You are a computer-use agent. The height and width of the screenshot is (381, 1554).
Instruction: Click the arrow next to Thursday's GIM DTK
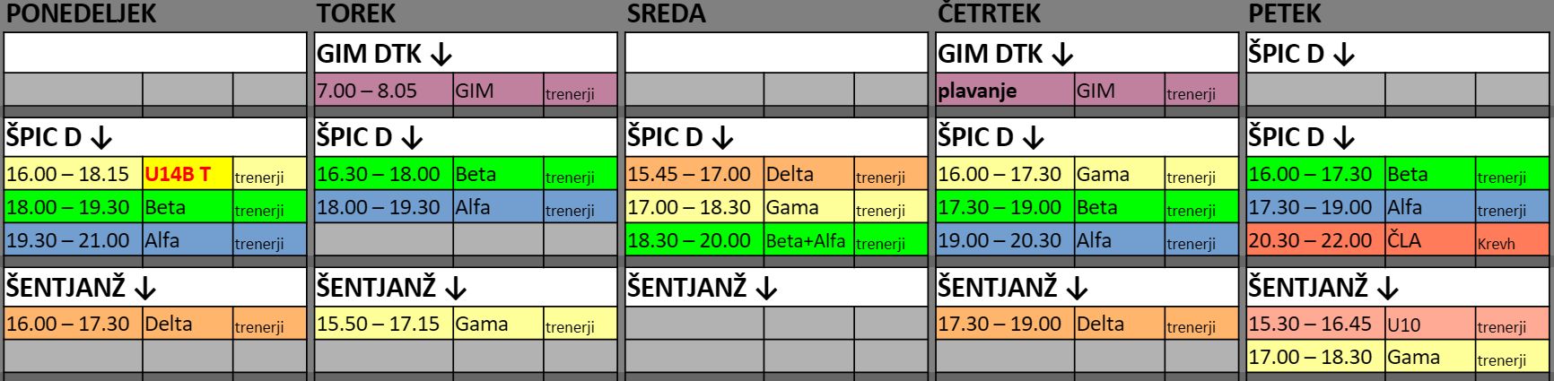point(1061,55)
